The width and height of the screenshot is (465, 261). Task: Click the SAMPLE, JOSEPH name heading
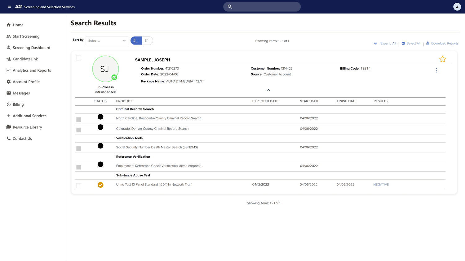(153, 60)
